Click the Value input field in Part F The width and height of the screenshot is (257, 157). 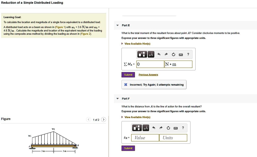[145, 137]
